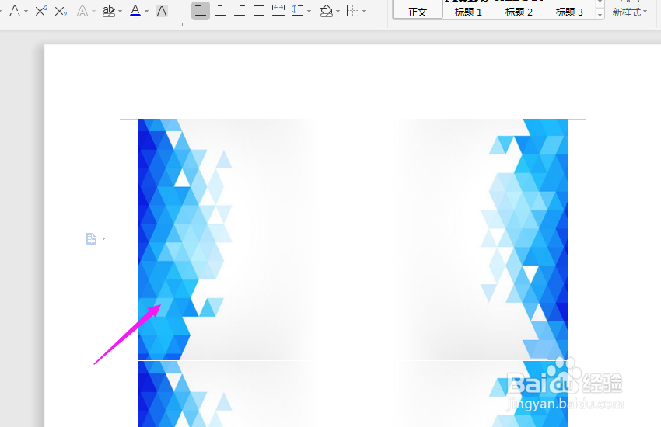
Task: Open the font settings dialog launcher
Action: click(181, 25)
